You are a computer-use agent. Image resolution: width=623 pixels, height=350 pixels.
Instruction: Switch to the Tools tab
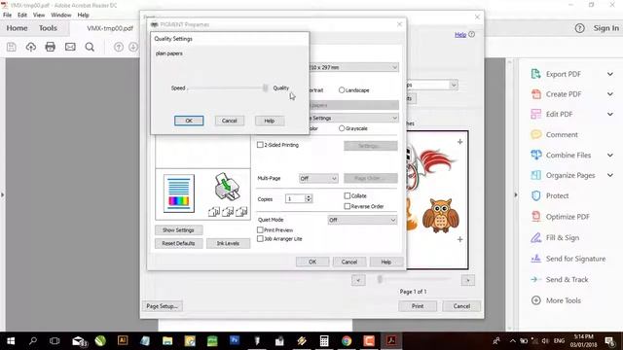pos(48,28)
